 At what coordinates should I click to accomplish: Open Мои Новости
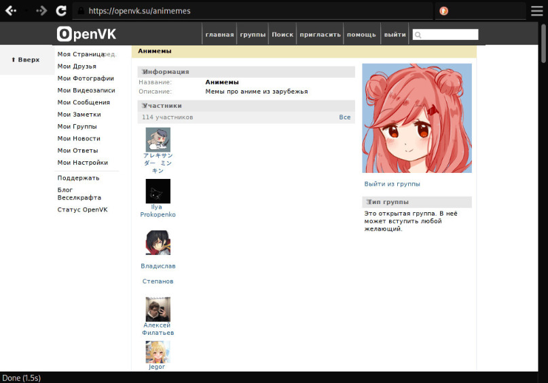tap(79, 138)
